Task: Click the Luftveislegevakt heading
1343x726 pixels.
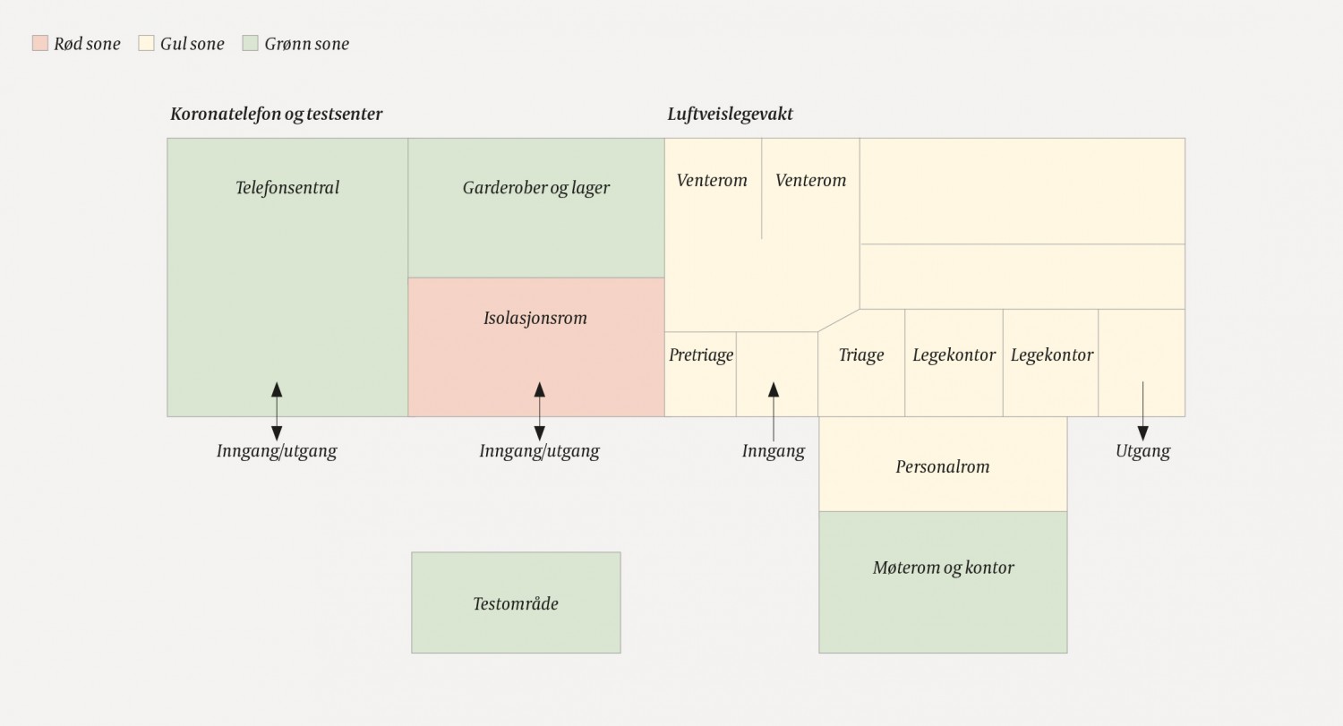Action: pos(731,114)
